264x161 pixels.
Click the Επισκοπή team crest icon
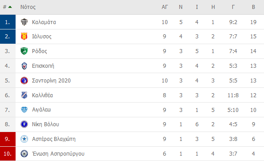(24, 66)
